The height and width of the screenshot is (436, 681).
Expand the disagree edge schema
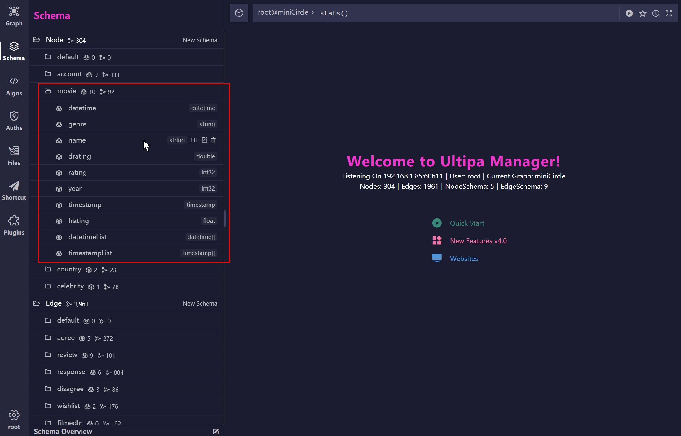click(x=48, y=389)
